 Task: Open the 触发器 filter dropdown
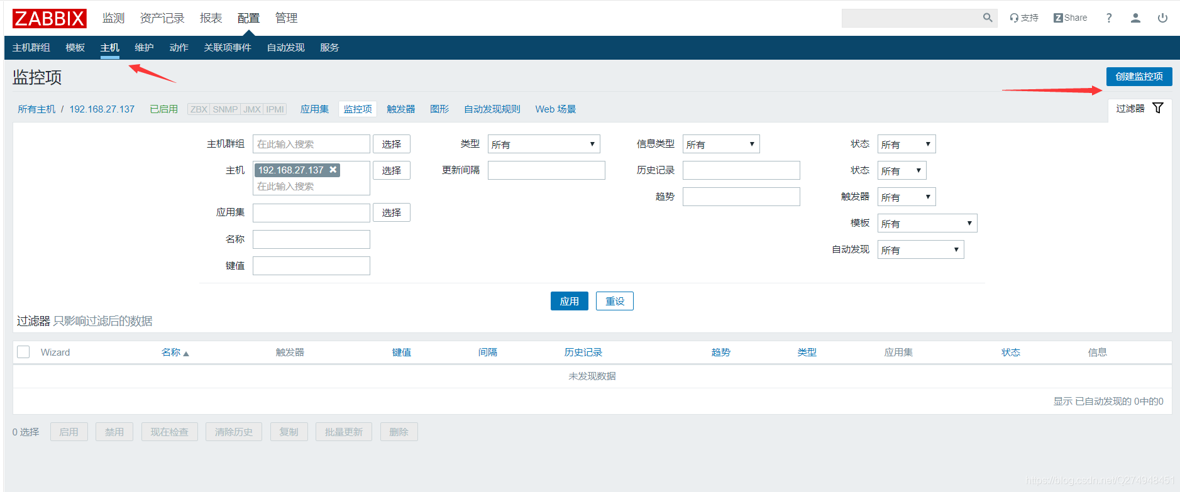point(907,197)
